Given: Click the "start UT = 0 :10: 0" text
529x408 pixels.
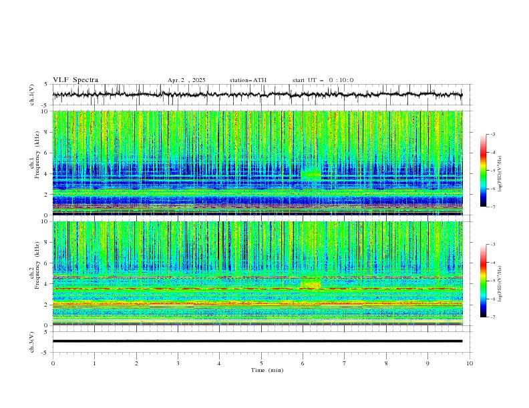Looking at the screenshot, I should [323, 80].
